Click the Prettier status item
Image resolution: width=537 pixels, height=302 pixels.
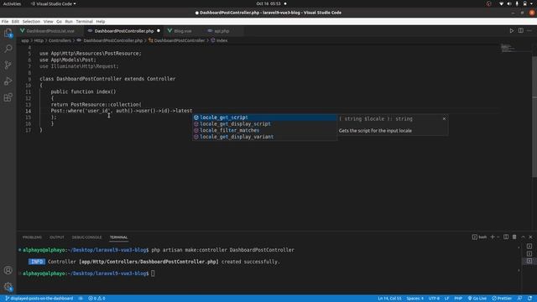[502, 299]
